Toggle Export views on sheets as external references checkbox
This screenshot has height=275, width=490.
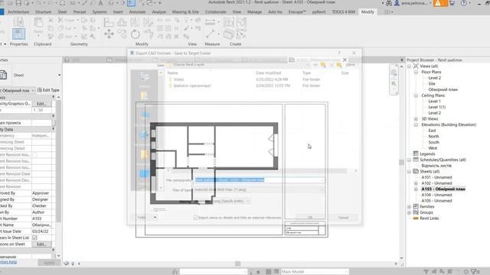pyautogui.click(x=196, y=217)
